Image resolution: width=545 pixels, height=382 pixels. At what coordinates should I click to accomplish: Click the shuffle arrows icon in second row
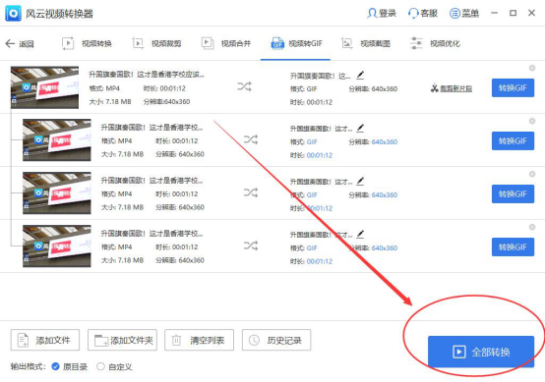251,139
